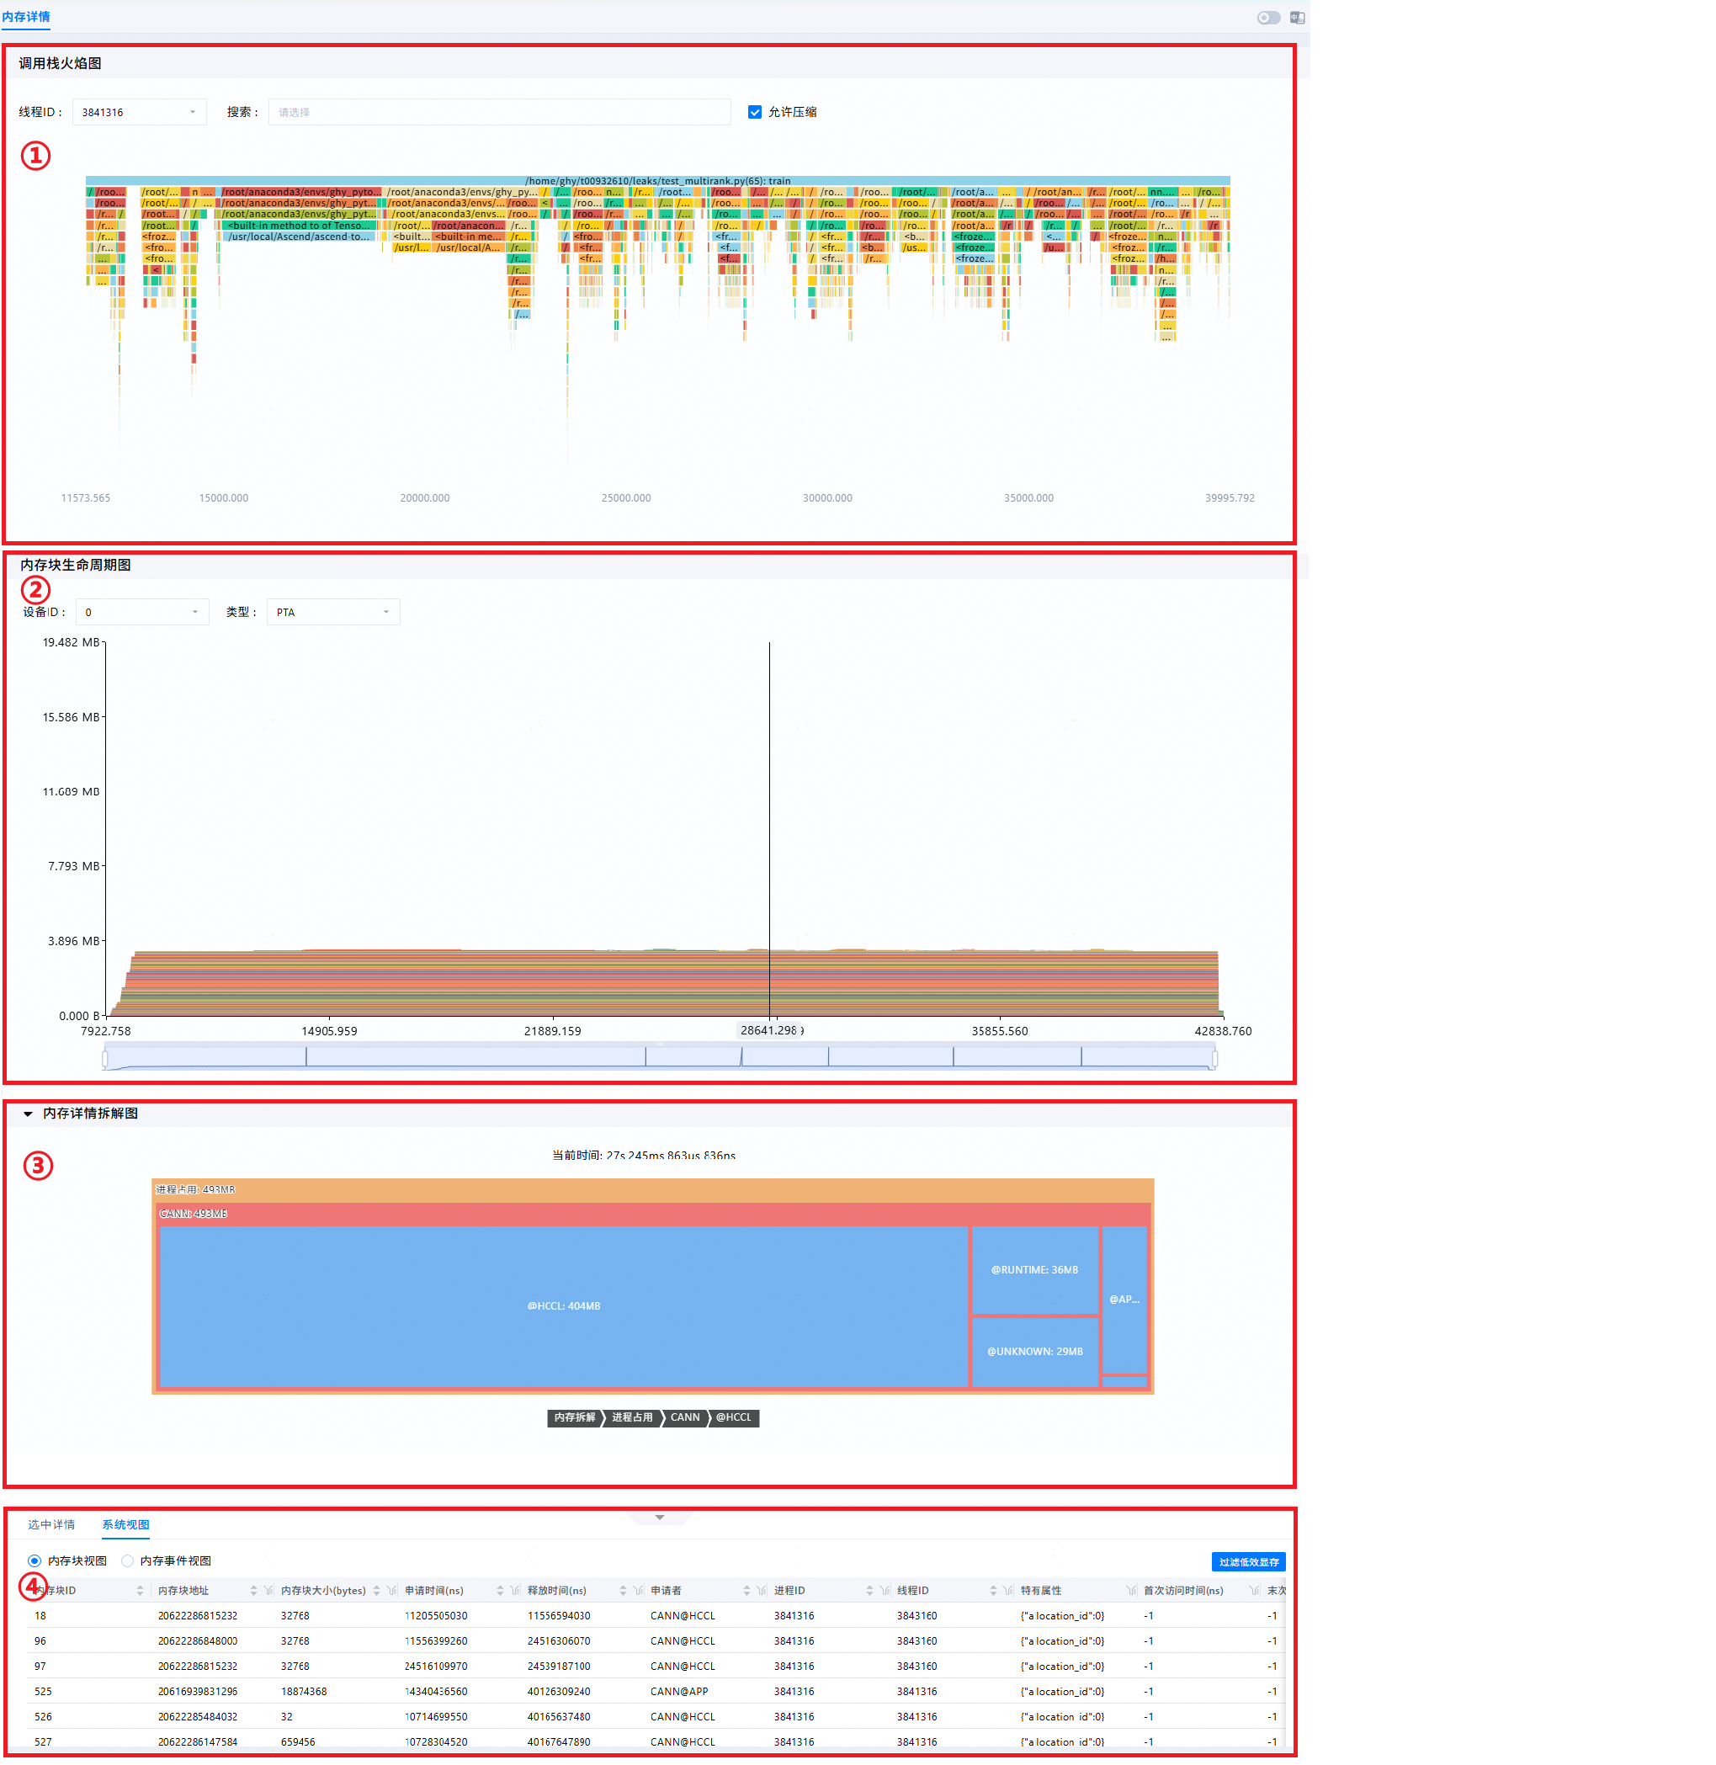Click CANN@APP applicant cell
The height and width of the screenshot is (1765, 1716).
click(x=678, y=1691)
